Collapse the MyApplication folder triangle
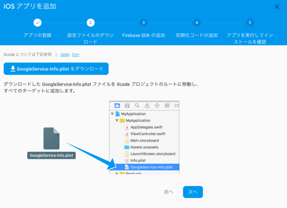Image resolution: width=287 pixels, height=208 pixels. tap(117, 121)
